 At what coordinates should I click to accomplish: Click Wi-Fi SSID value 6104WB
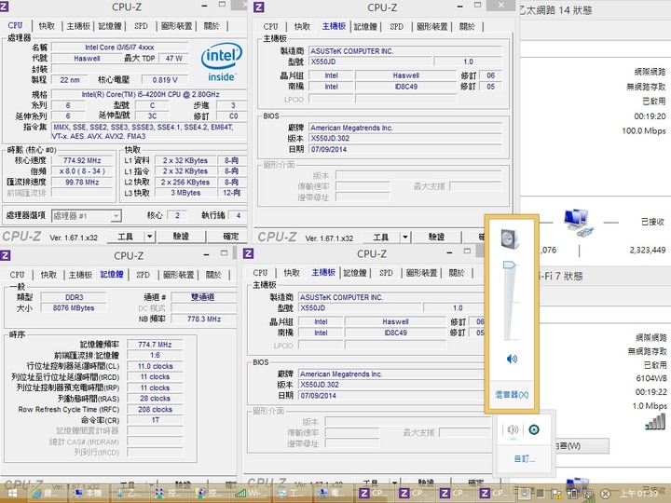coord(651,378)
